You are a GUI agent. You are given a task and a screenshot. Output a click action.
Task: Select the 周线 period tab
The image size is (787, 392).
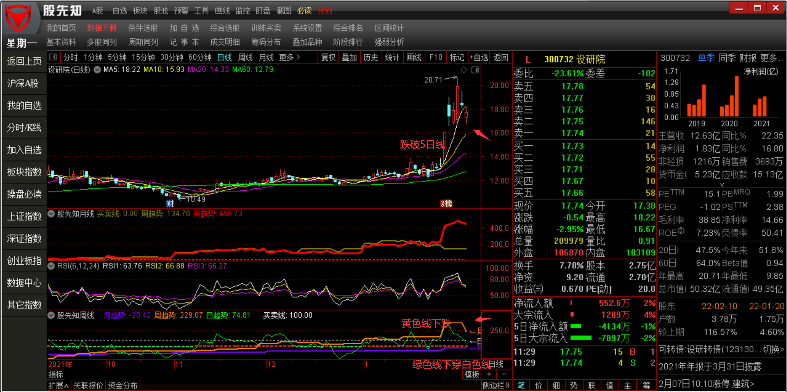(x=245, y=57)
